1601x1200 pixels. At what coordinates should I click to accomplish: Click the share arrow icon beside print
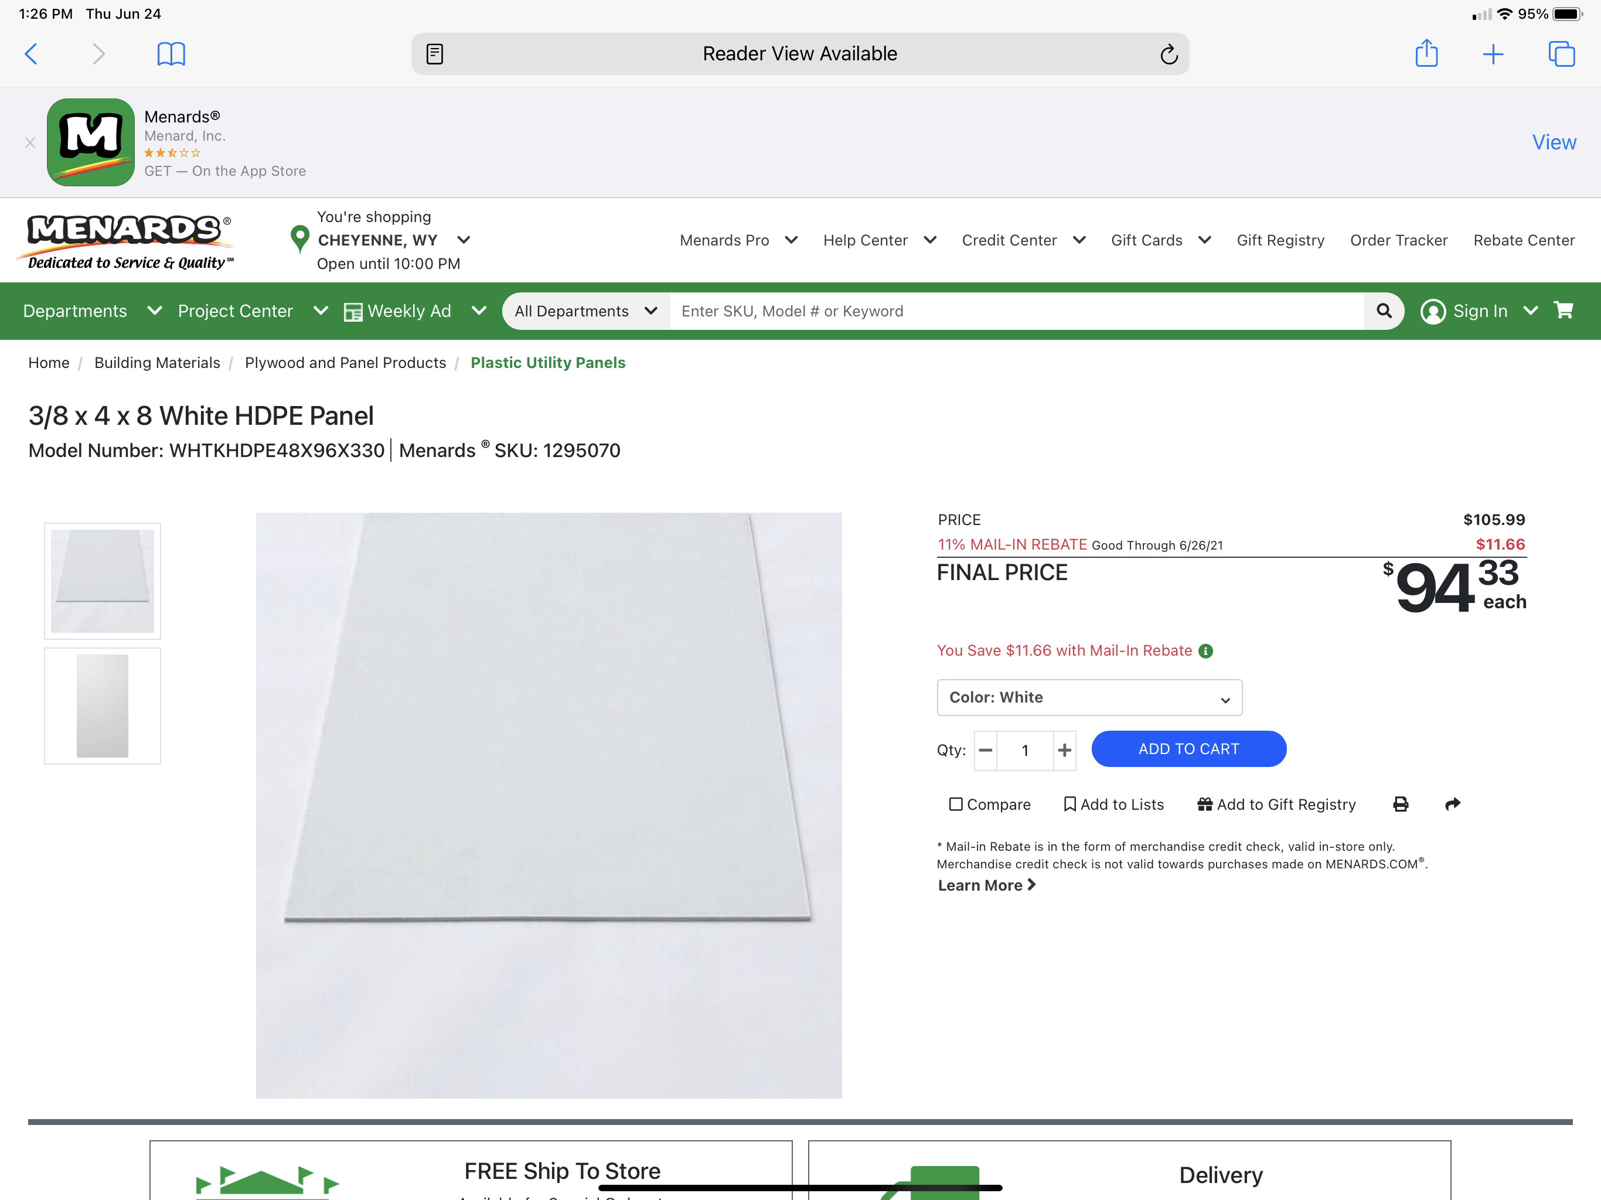click(x=1452, y=804)
